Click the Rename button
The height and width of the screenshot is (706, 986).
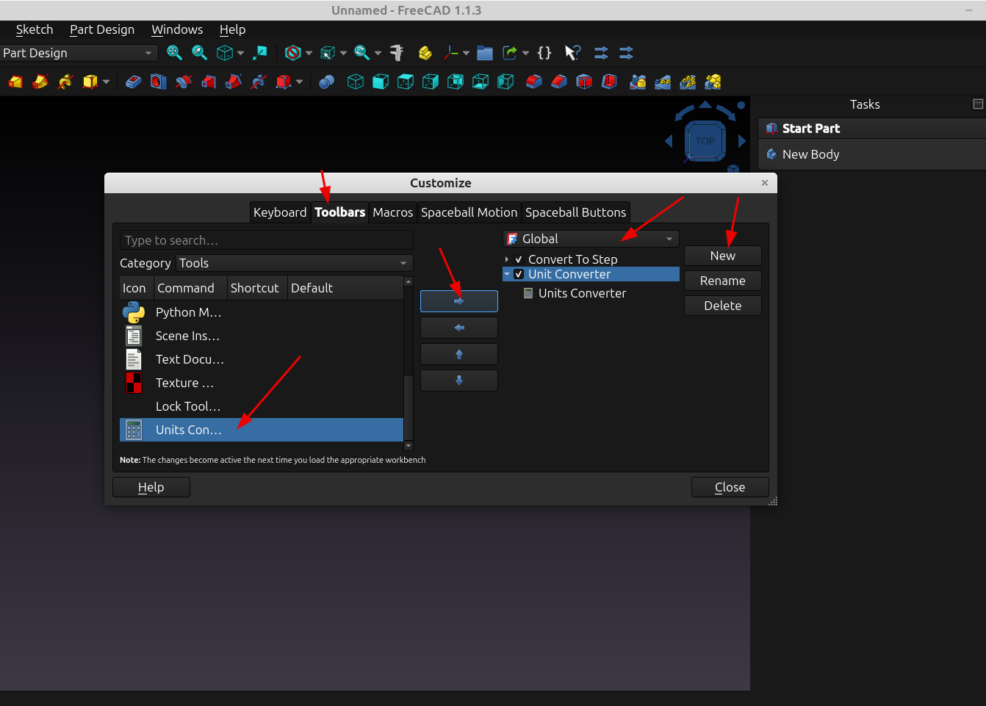(x=723, y=281)
